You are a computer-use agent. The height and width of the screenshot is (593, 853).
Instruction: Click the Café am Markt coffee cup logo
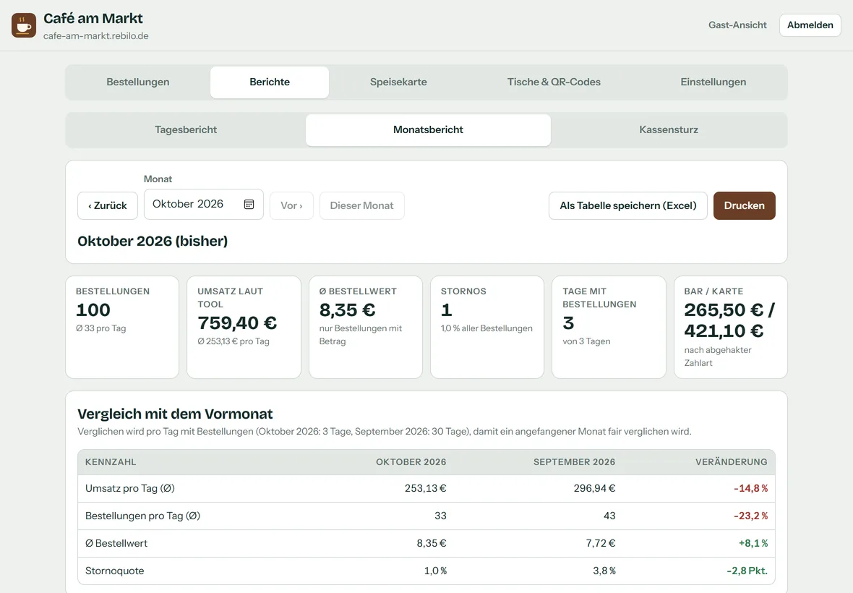[x=24, y=25]
